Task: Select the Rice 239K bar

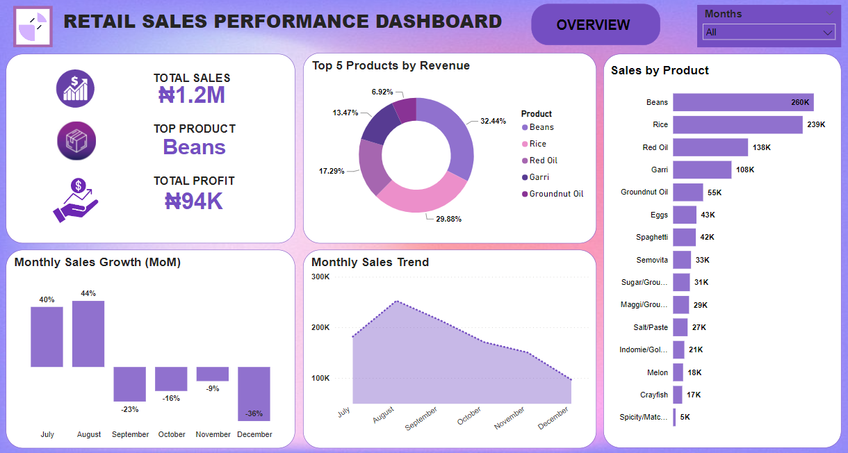Action: pyautogui.click(x=737, y=124)
